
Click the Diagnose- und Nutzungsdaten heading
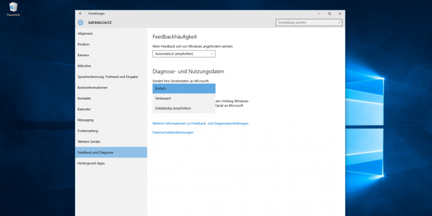188,72
